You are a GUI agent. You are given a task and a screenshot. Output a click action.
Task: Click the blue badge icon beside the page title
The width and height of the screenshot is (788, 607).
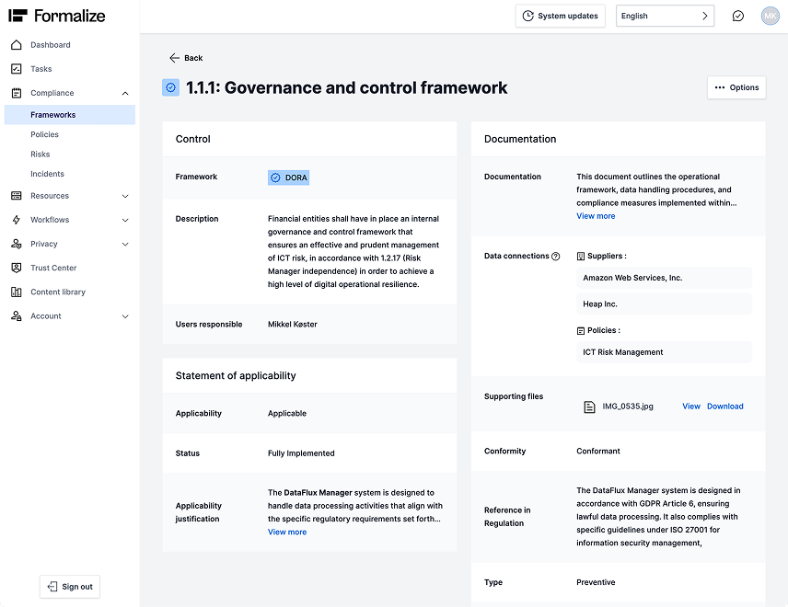171,88
